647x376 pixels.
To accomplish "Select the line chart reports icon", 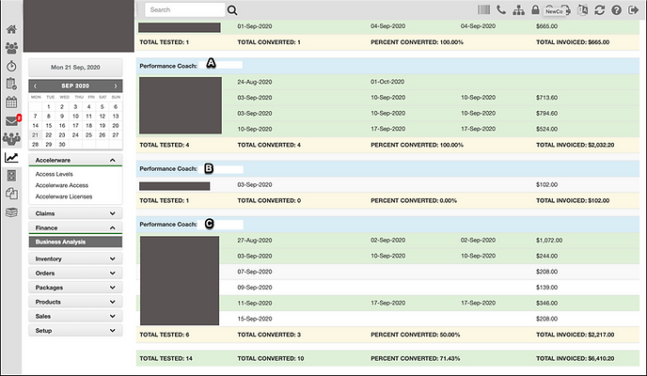I will pos(11,158).
